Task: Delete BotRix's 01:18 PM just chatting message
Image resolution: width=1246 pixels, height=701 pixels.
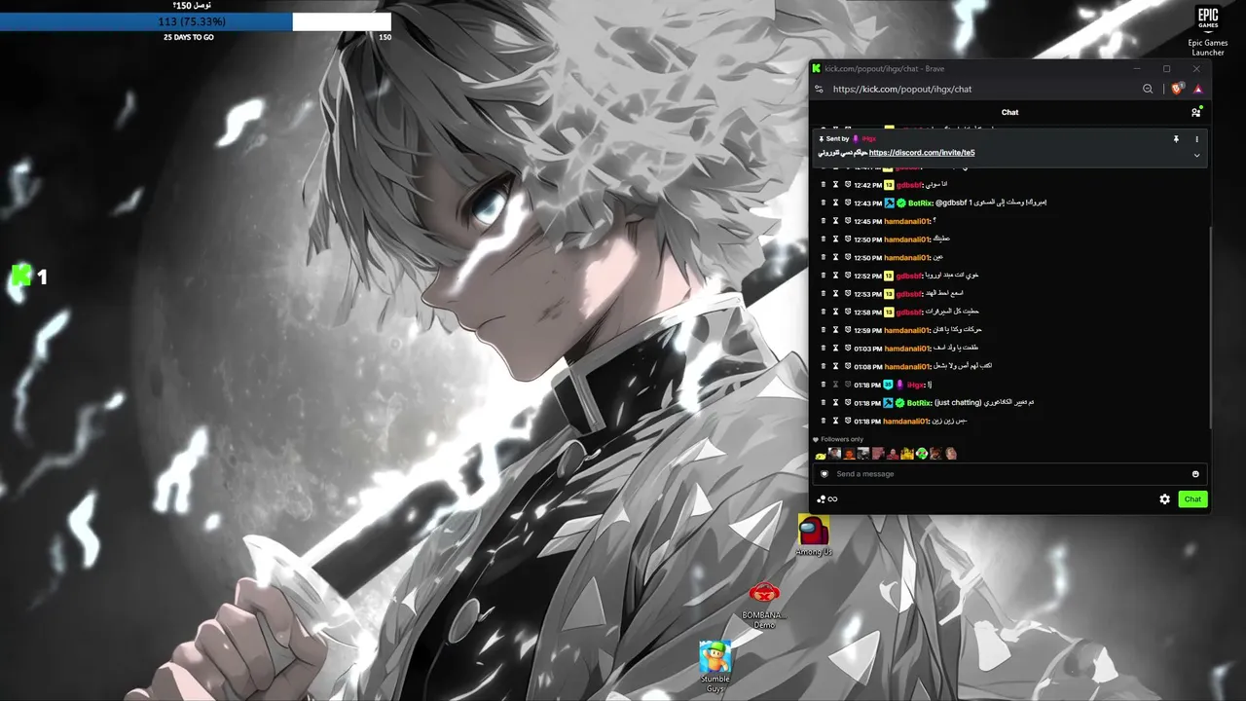Action: click(x=824, y=403)
